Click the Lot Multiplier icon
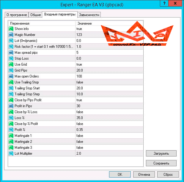This screenshot has height=182, width=184. (11, 153)
